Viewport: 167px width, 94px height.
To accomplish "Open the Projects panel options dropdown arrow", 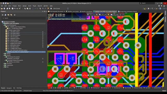I will tap(43, 11).
